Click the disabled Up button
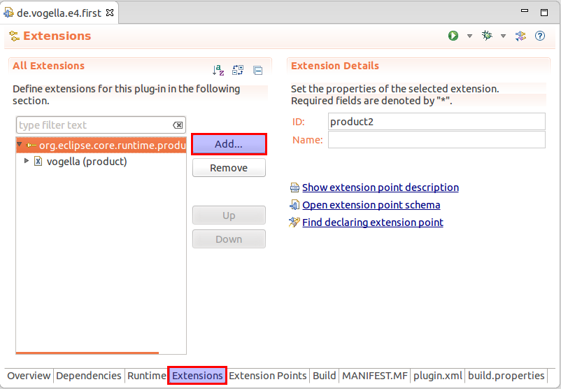Screen dimensions: 561x389 click(x=229, y=215)
